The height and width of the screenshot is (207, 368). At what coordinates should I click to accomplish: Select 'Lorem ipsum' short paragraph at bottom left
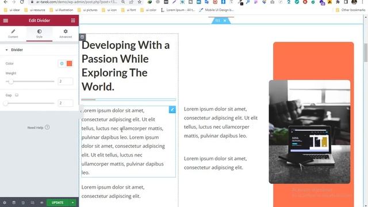coord(113,191)
